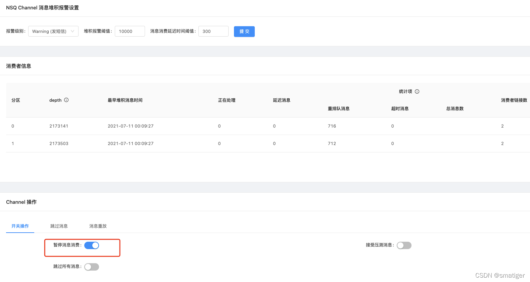This screenshot has width=530, height=282.
Task: Open the 报警级别 Warning dropdown
Action: pyautogui.click(x=53, y=31)
